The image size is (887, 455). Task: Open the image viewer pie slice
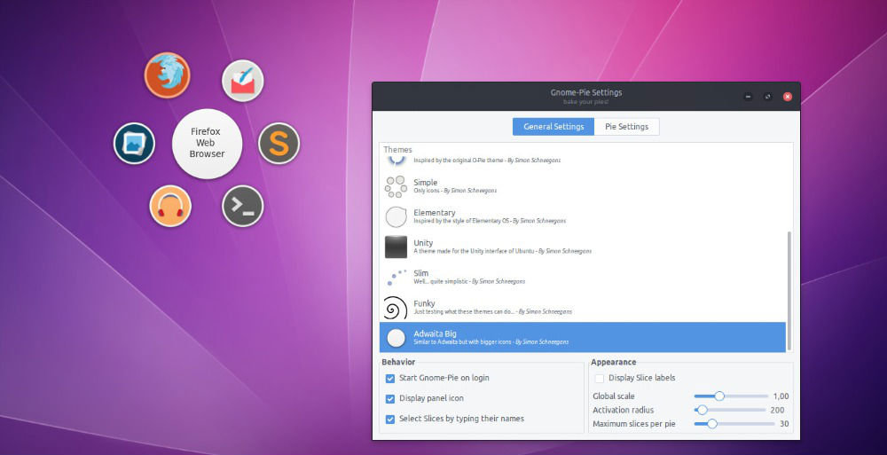134,143
